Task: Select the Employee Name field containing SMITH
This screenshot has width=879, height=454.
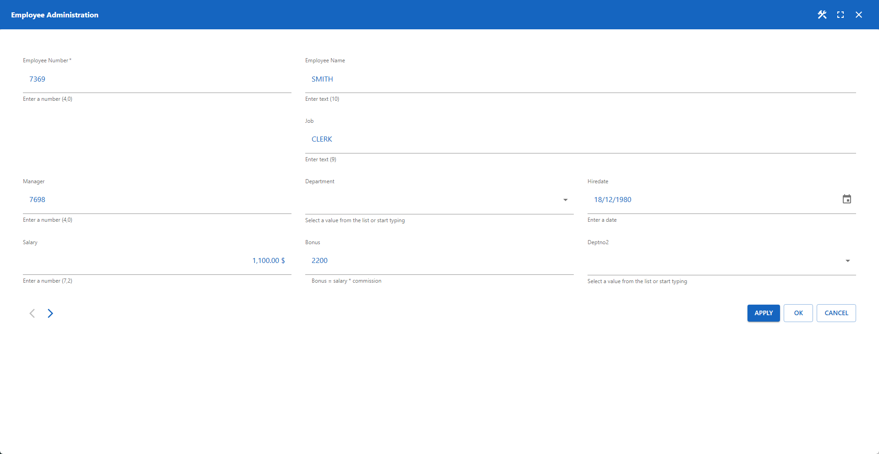Action: (x=458, y=79)
